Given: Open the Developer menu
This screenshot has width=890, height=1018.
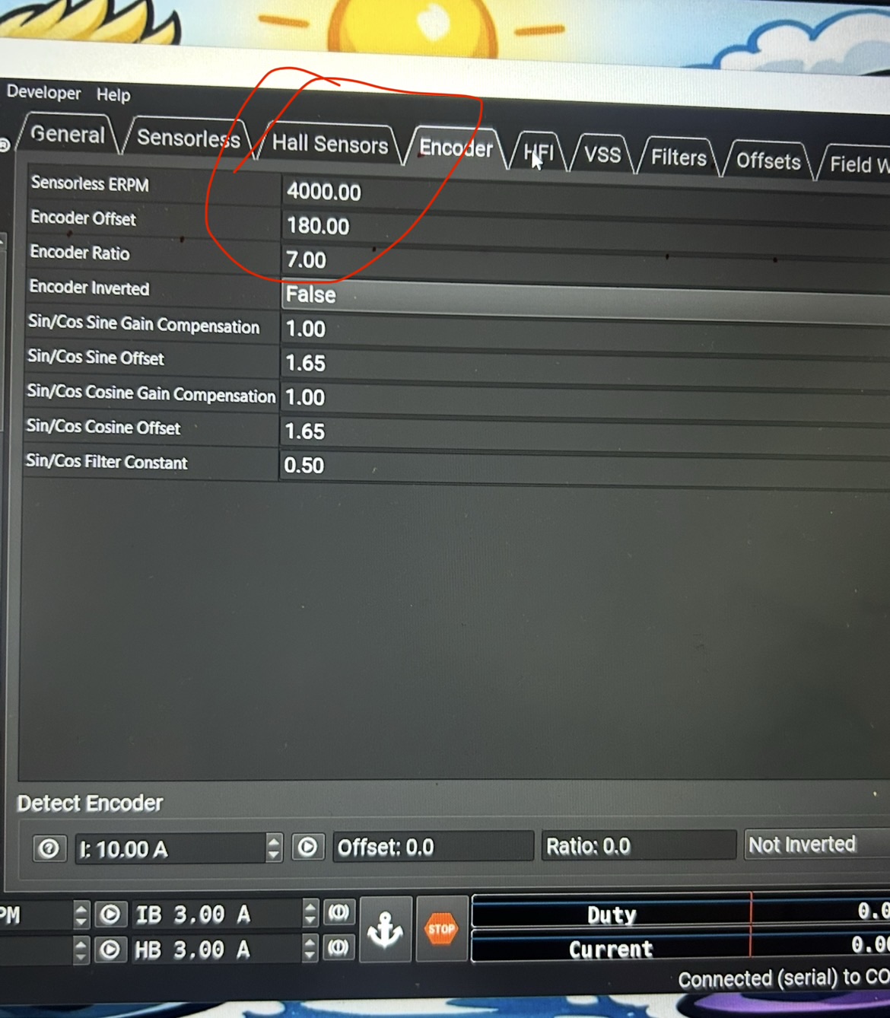Looking at the screenshot, I should click(x=43, y=92).
